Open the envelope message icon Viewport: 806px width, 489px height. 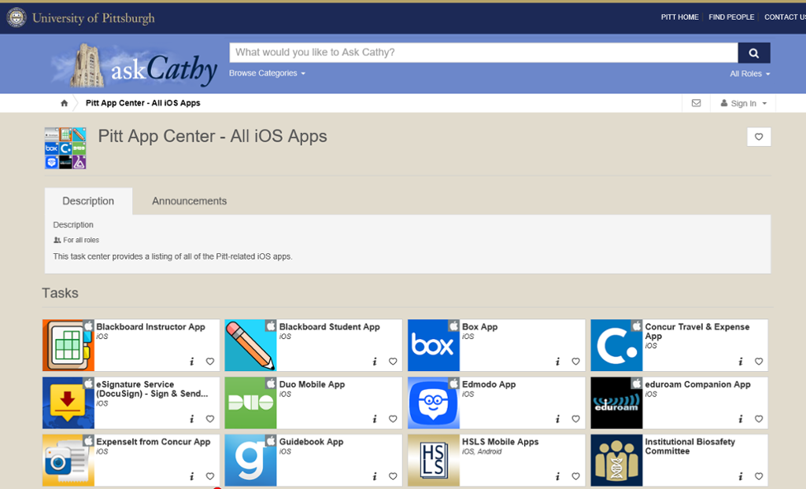tap(696, 103)
